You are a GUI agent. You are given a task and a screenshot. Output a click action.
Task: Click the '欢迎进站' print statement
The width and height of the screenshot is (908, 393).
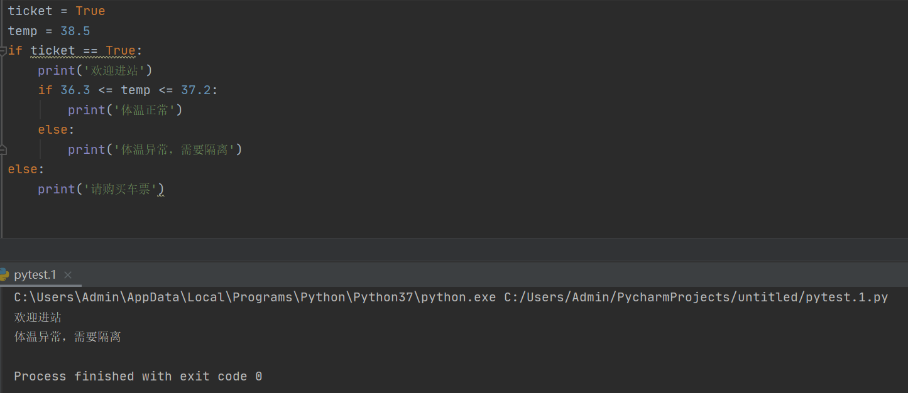[x=94, y=70]
